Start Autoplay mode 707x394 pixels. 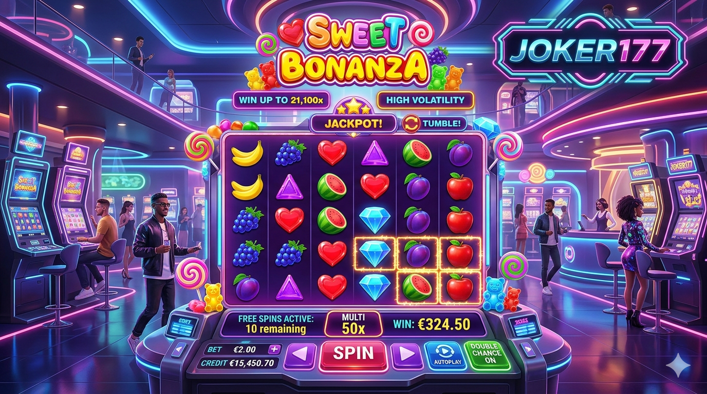point(443,355)
